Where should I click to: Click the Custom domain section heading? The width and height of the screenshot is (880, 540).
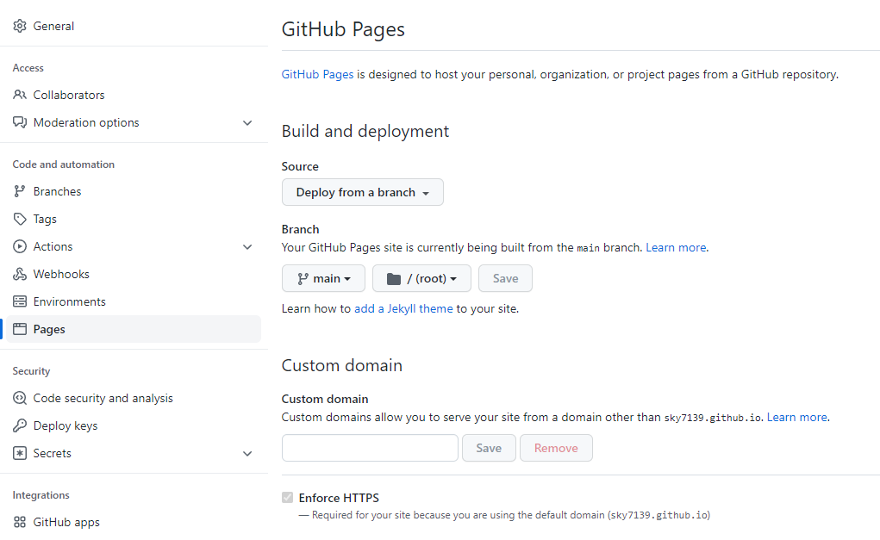[342, 366]
